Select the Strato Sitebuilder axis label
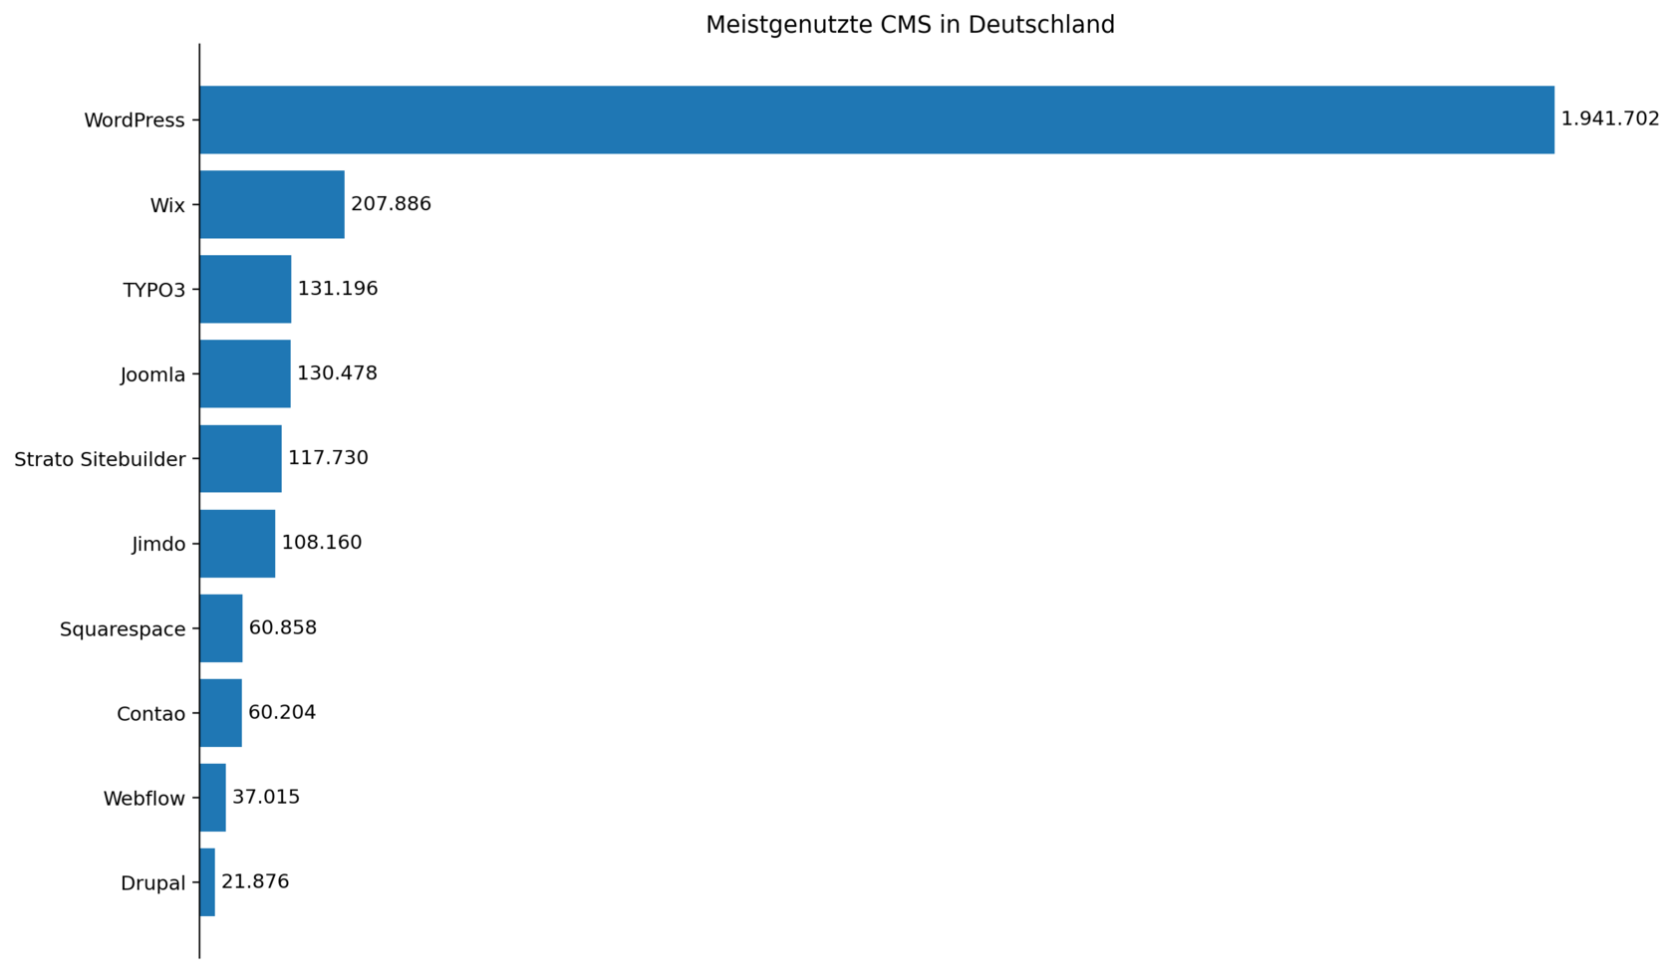The height and width of the screenshot is (972, 1674). click(100, 459)
